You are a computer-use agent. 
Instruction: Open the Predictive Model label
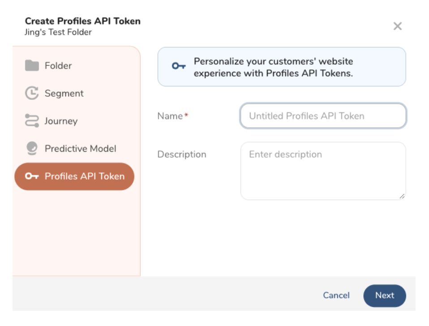click(80, 149)
